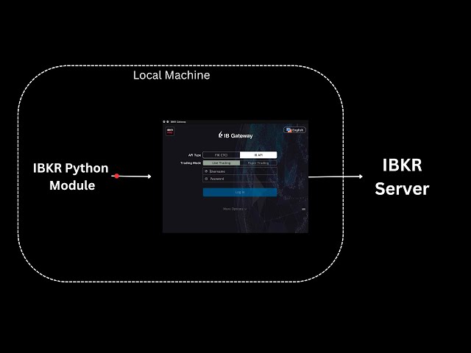The height and width of the screenshot is (353, 471).
Task: Click the 'API Type' label
Action: coord(194,155)
